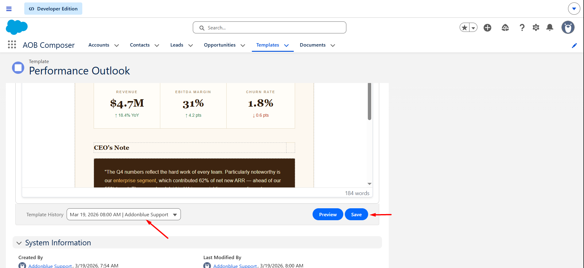Click the pencil edit navigation icon
The image size is (584, 268).
(x=574, y=45)
